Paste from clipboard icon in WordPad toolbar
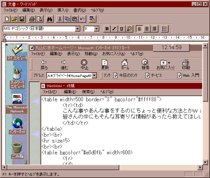 coord(75,19)
